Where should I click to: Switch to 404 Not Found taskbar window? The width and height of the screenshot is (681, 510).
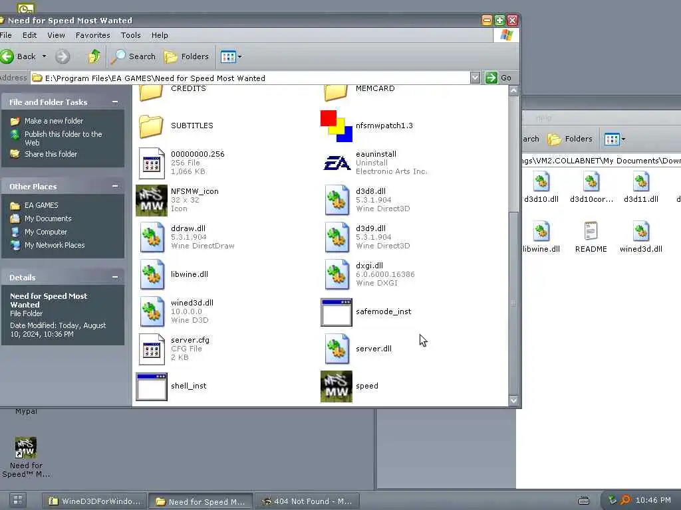tap(307, 501)
